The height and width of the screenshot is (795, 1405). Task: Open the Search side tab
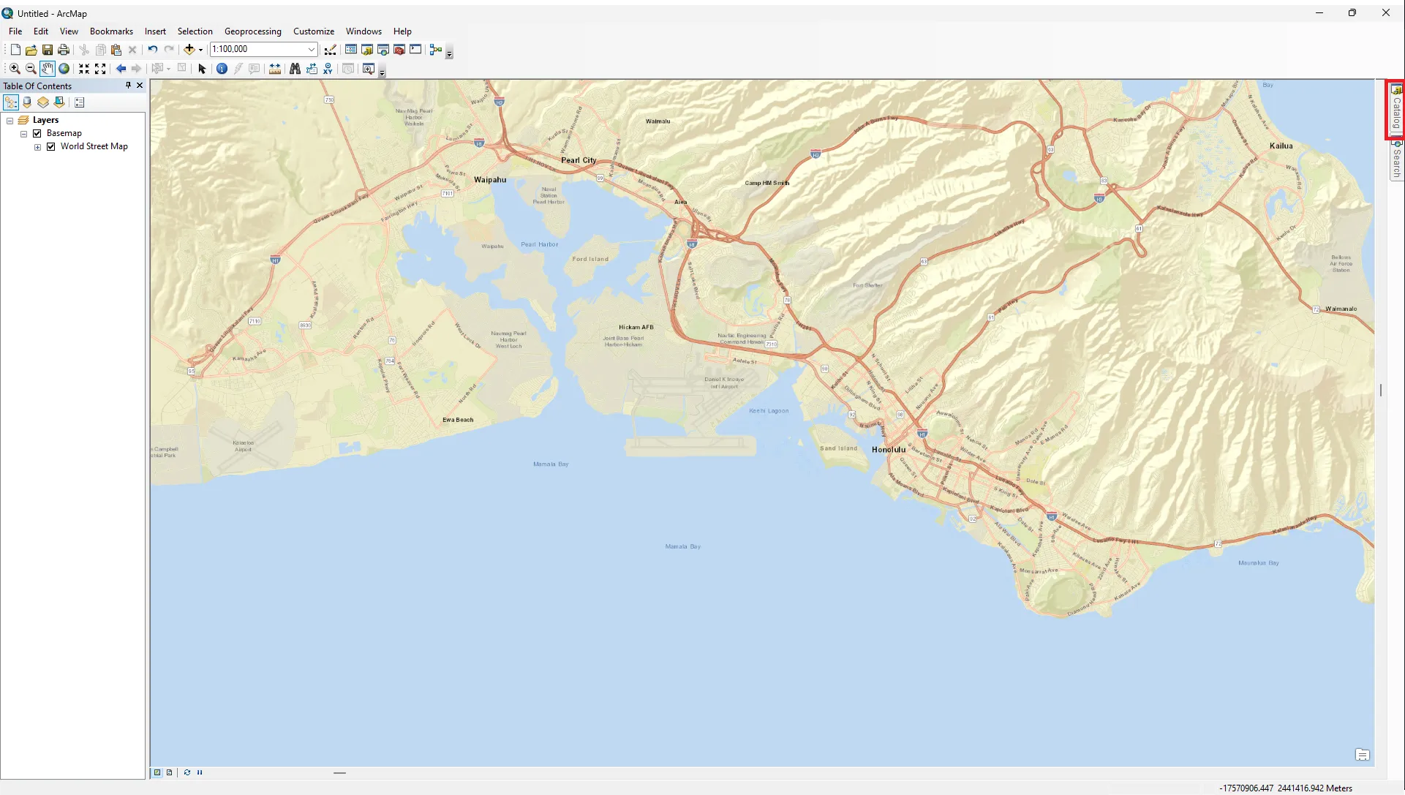[1396, 159]
